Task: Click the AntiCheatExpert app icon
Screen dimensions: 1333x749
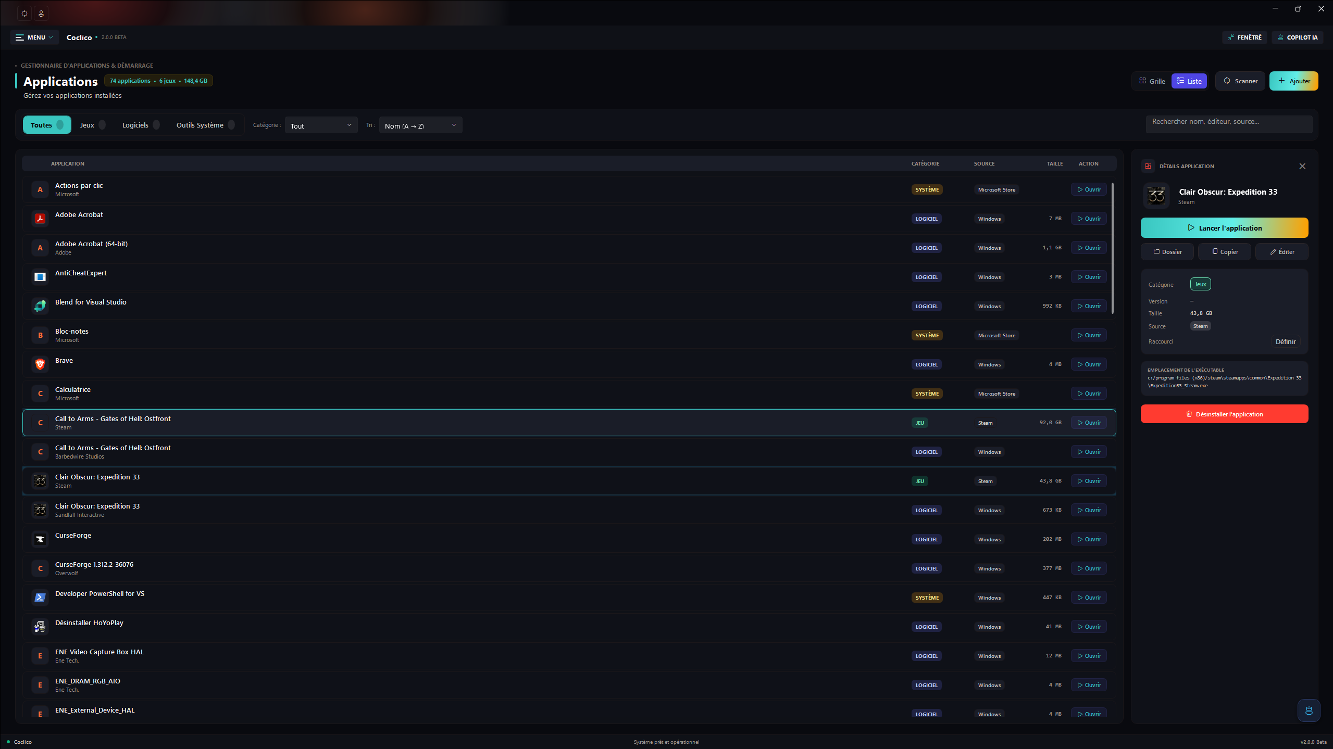Action: click(x=40, y=277)
